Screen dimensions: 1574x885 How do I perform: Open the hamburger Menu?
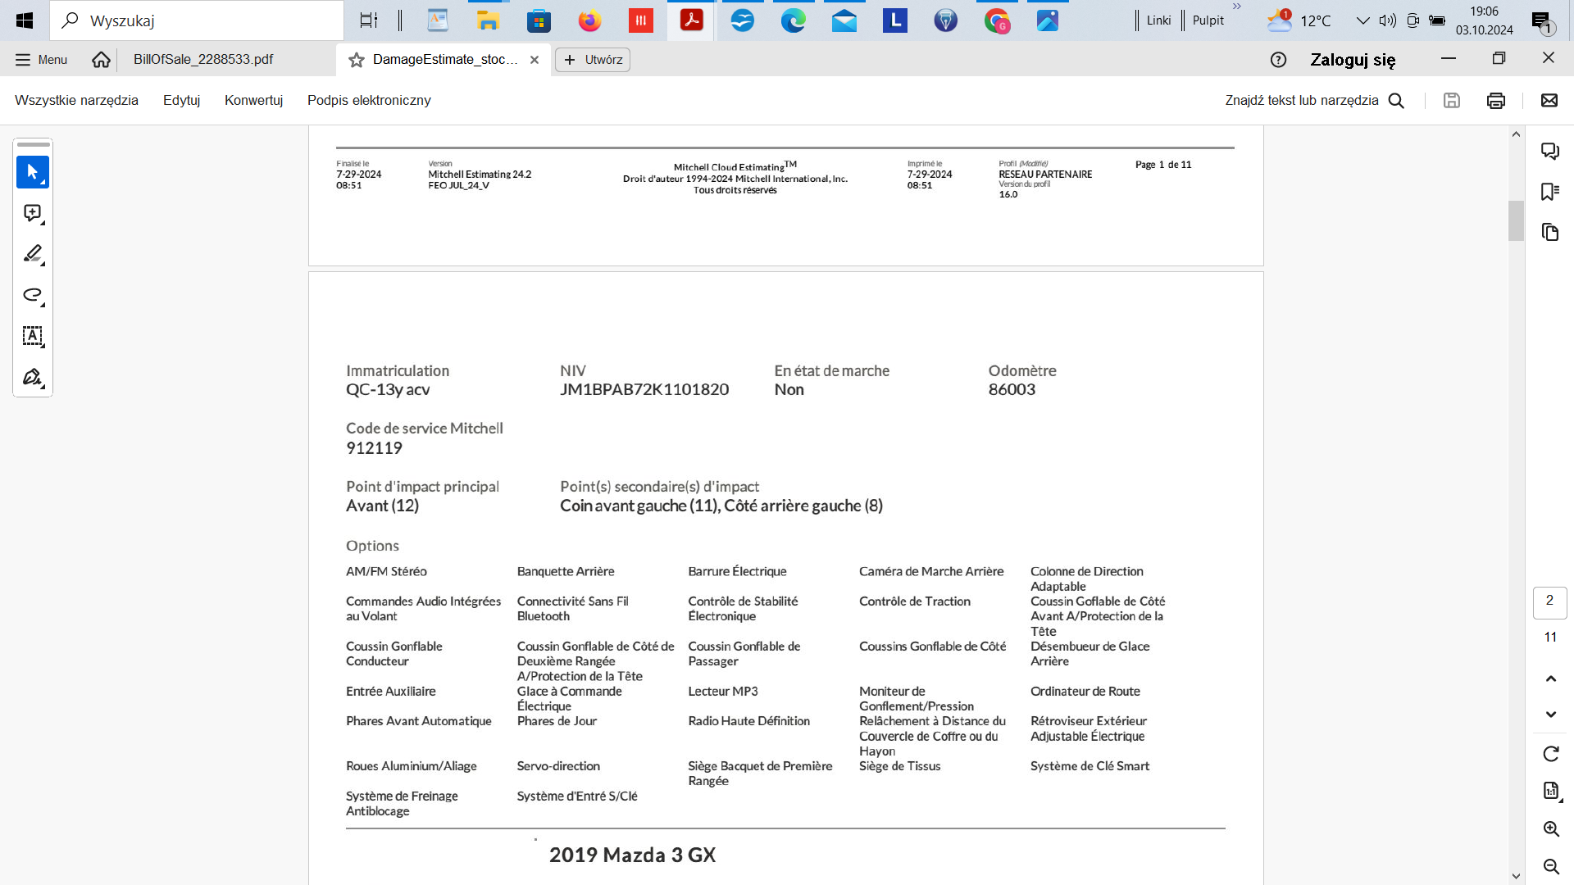[x=42, y=60]
